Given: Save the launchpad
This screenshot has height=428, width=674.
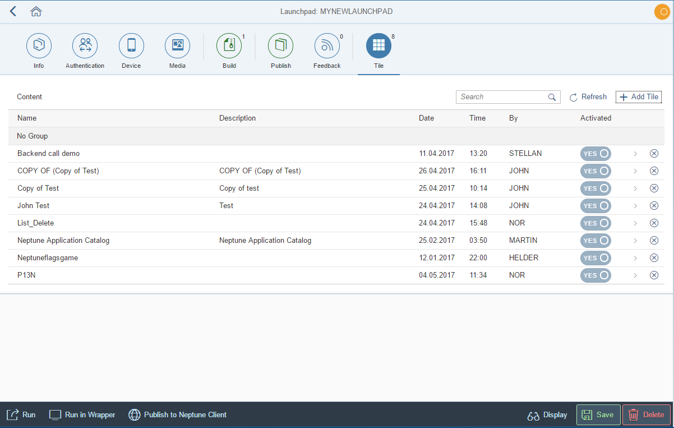Looking at the screenshot, I should (x=598, y=415).
